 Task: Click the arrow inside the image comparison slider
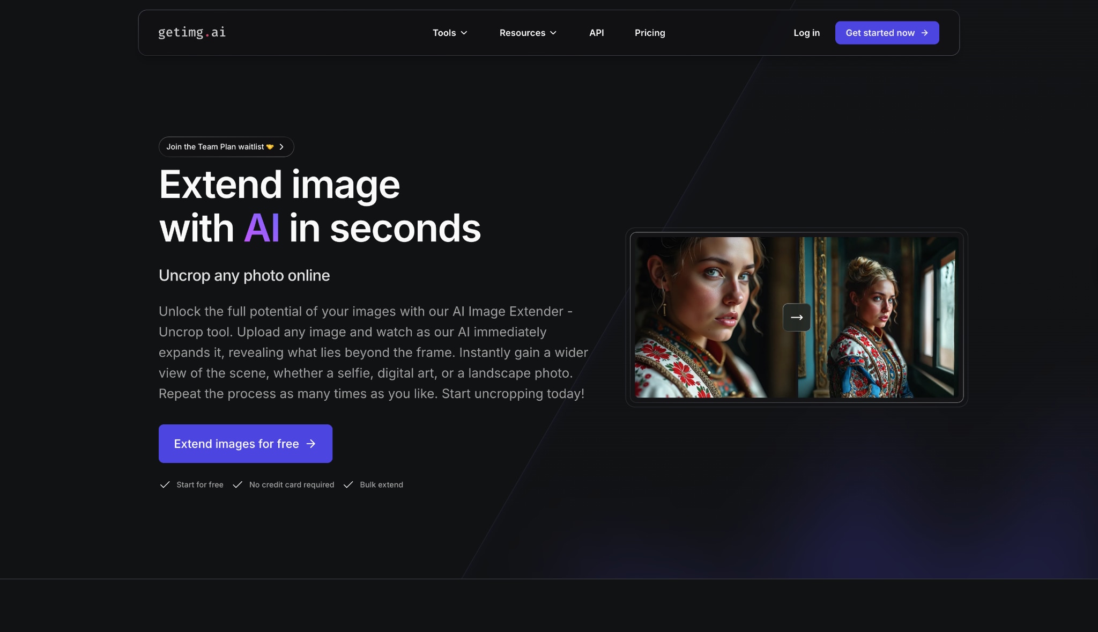point(797,317)
